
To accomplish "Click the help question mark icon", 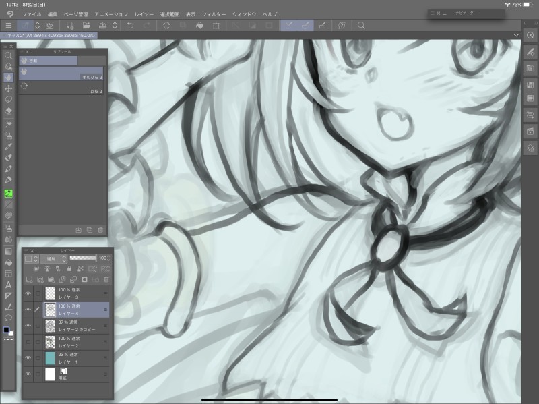I will (x=342, y=26).
